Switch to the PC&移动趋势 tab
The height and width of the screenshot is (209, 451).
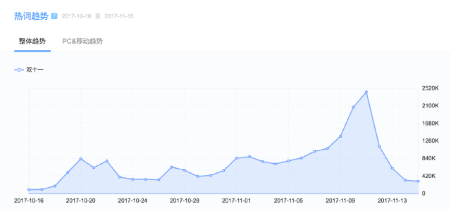(x=83, y=41)
